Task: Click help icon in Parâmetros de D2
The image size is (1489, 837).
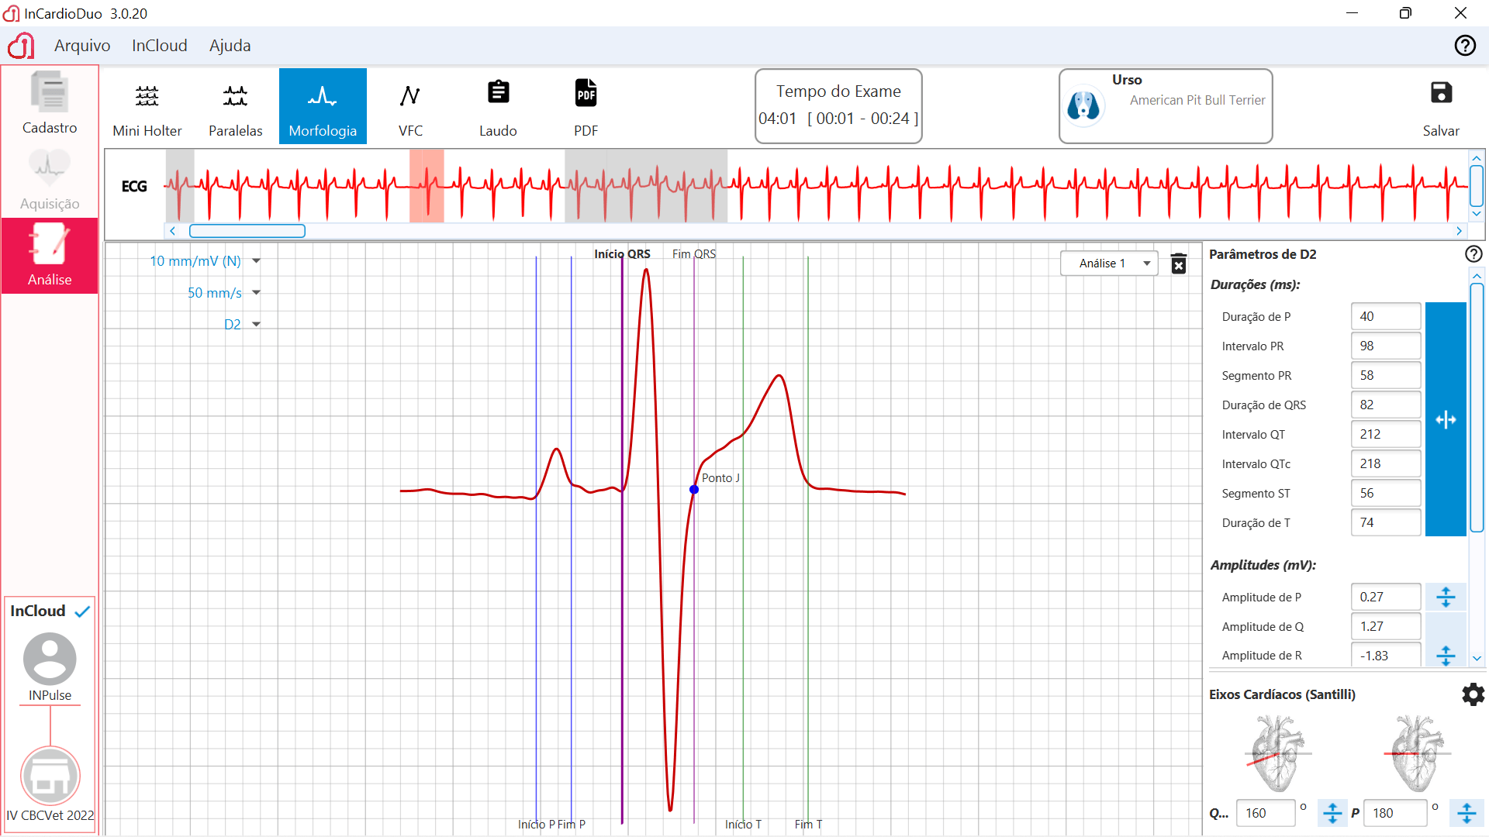Action: (1473, 254)
